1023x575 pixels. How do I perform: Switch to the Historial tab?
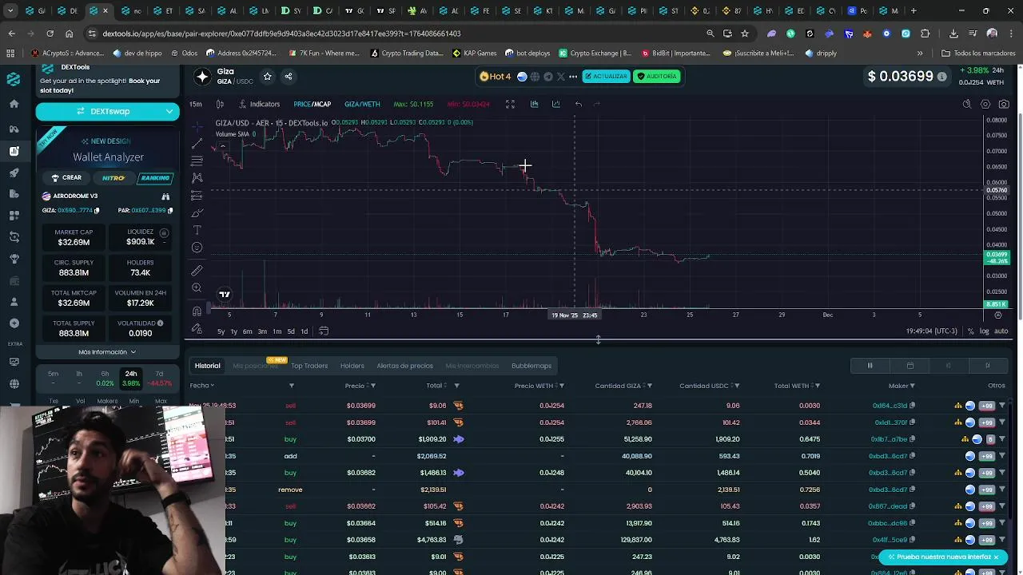point(207,366)
